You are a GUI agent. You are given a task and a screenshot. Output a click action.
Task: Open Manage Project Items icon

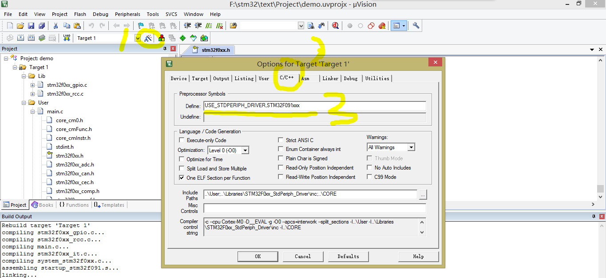pos(161,38)
